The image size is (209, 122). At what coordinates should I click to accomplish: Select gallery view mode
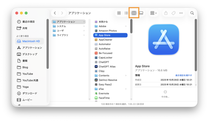141,13
